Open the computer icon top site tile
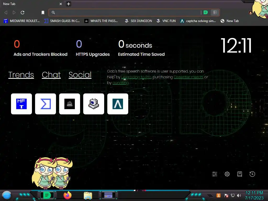The height and width of the screenshot is (201, 268). point(94,104)
